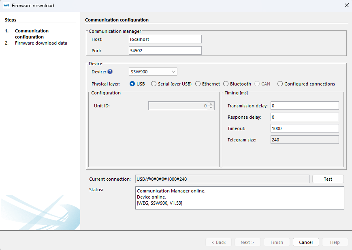
Task: Select Configured connections option
Action: (x=280, y=84)
